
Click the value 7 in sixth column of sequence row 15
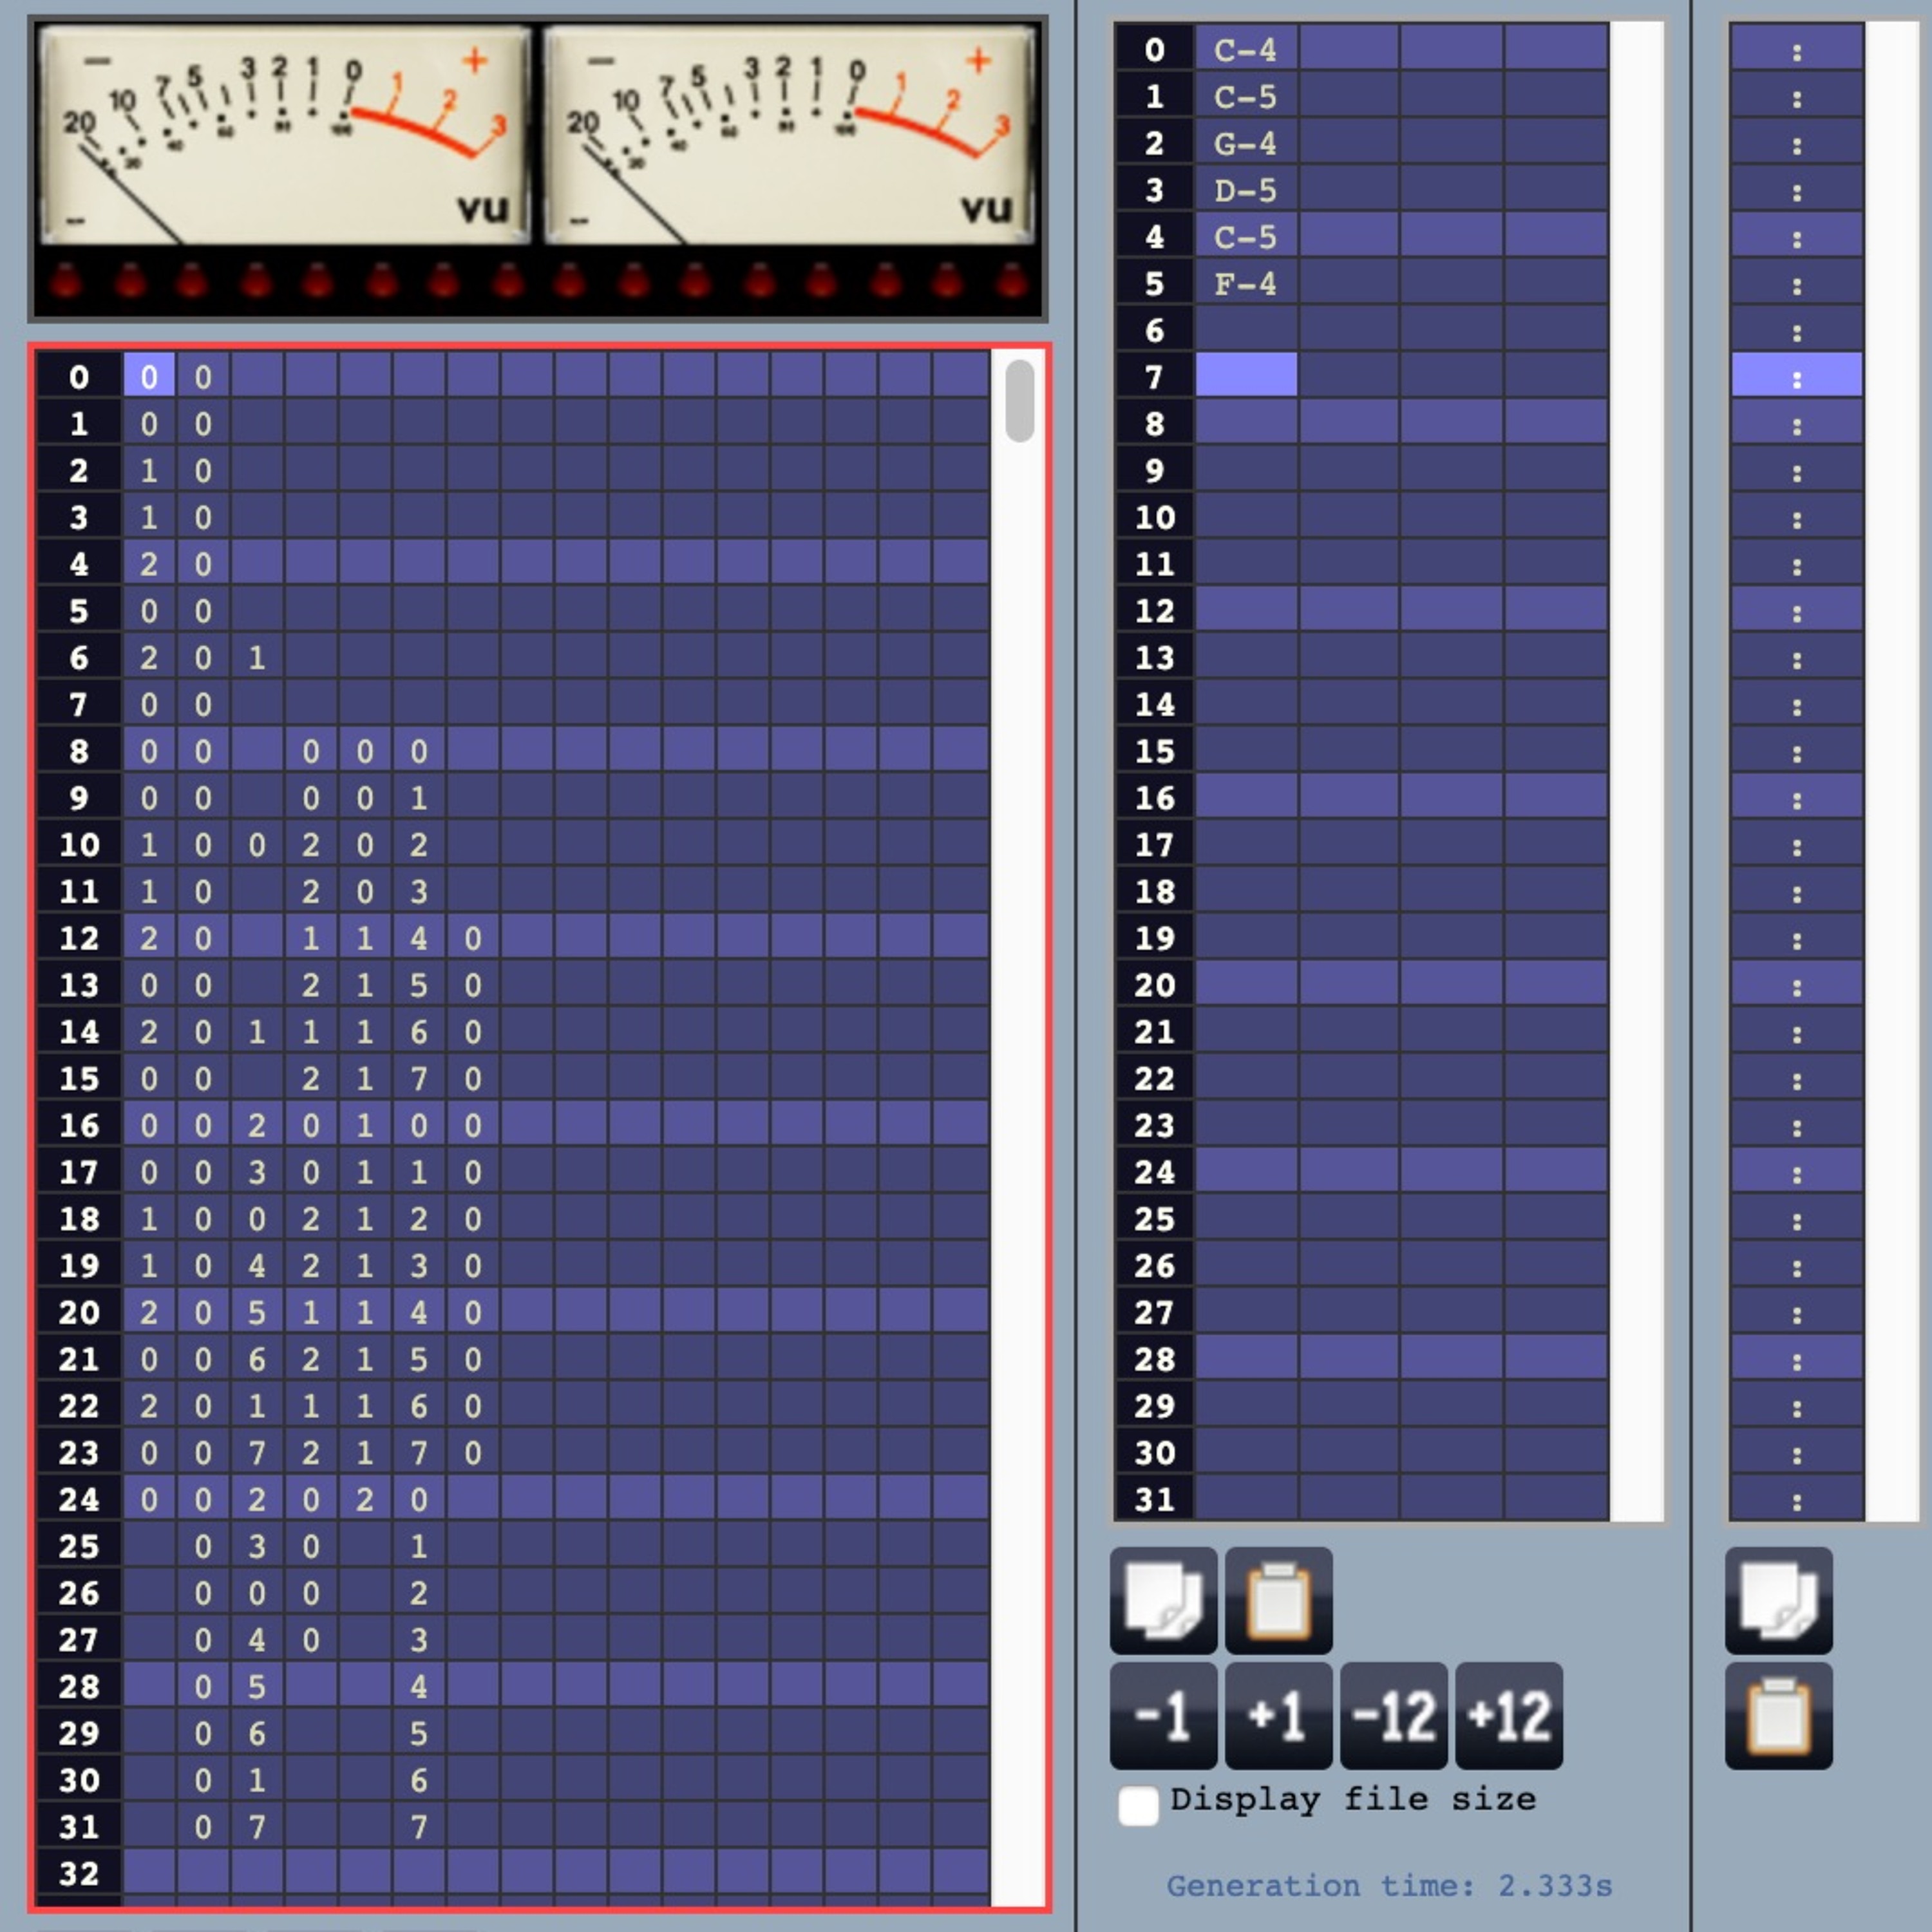pos(419,1078)
